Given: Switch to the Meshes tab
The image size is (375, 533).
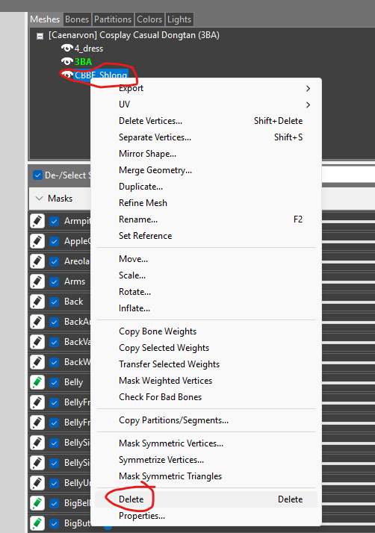Looking at the screenshot, I should coord(45,19).
